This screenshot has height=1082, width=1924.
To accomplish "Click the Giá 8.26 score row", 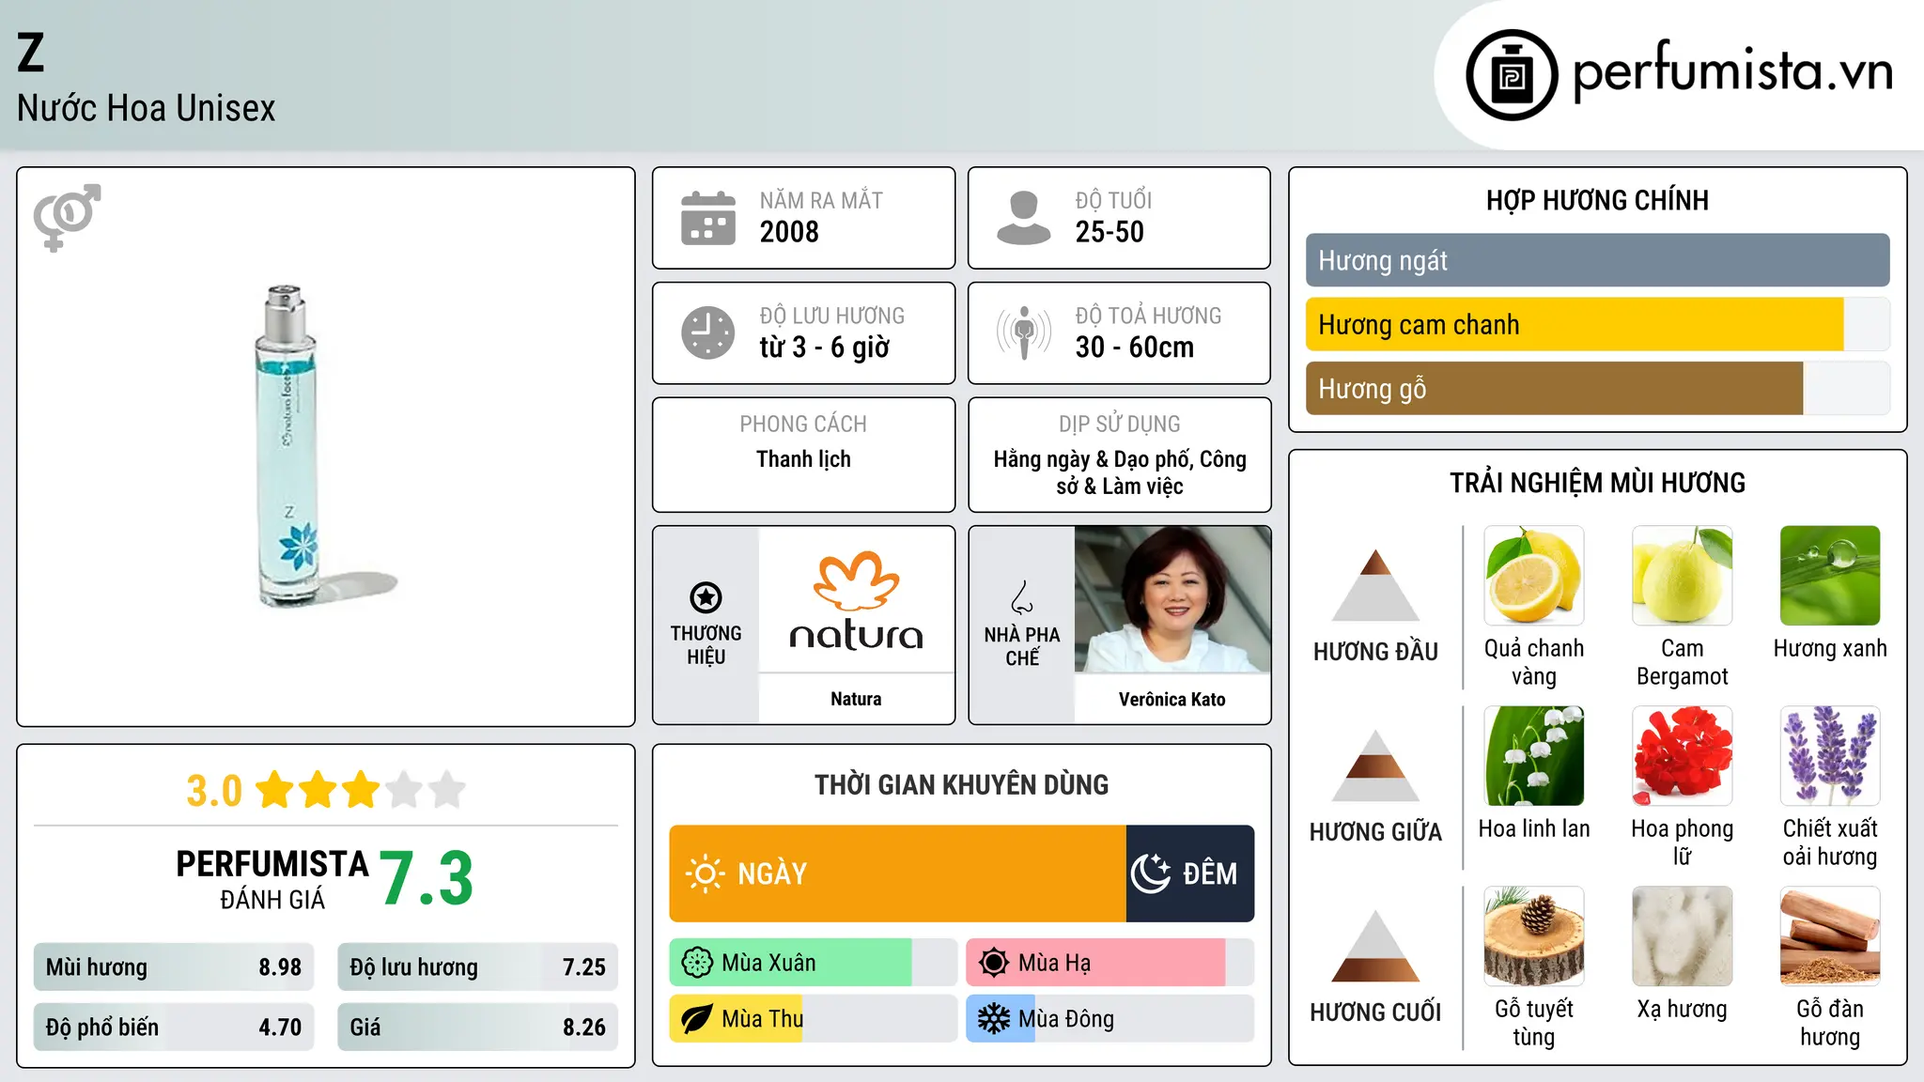I will pyautogui.click(x=478, y=1028).
